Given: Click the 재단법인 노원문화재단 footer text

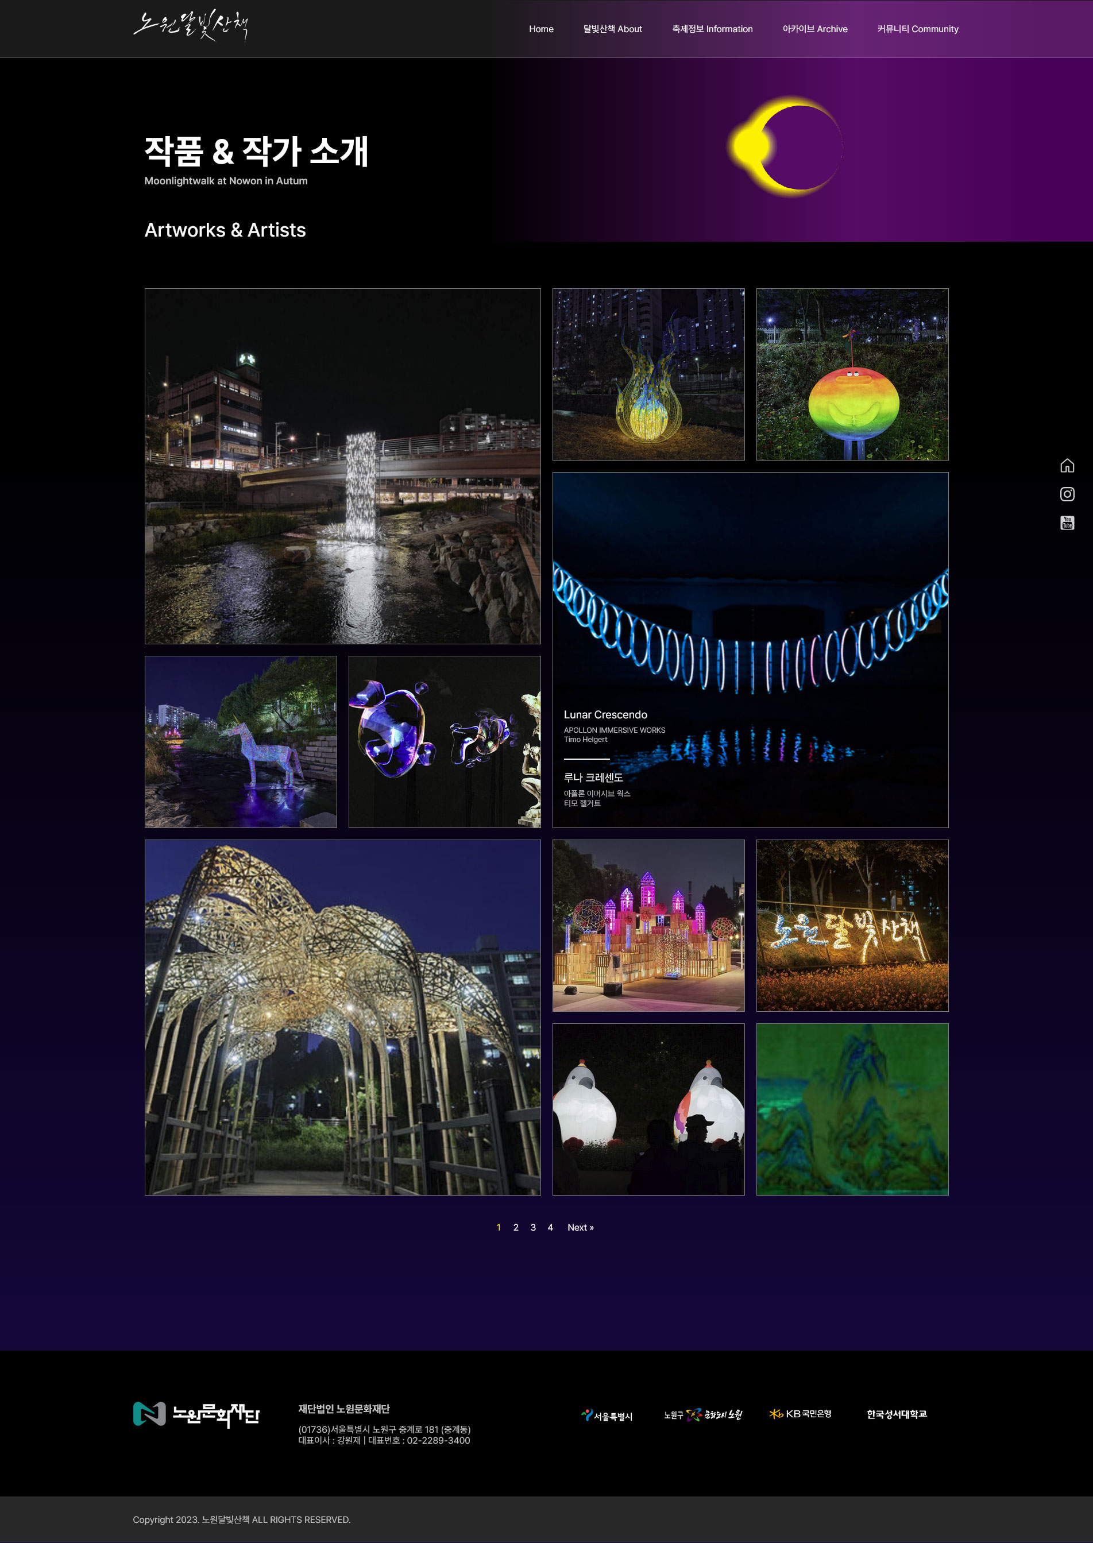Looking at the screenshot, I should point(344,1409).
